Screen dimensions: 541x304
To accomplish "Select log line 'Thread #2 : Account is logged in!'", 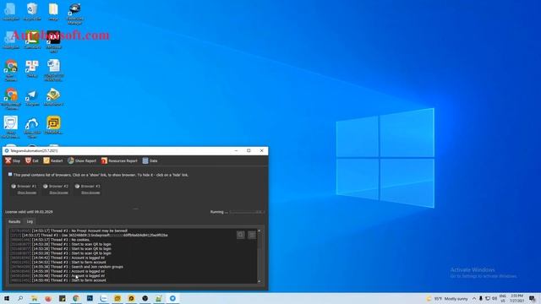I will [x=57, y=276].
